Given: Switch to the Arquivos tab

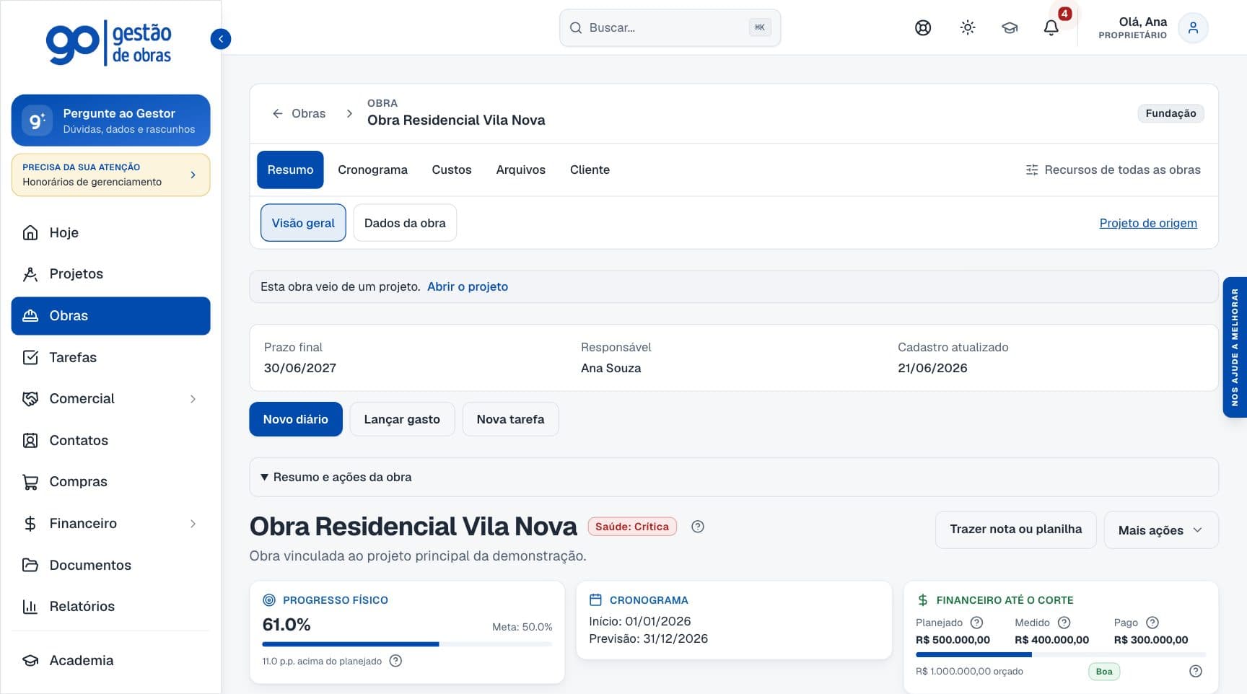Looking at the screenshot, I should 520,170.
